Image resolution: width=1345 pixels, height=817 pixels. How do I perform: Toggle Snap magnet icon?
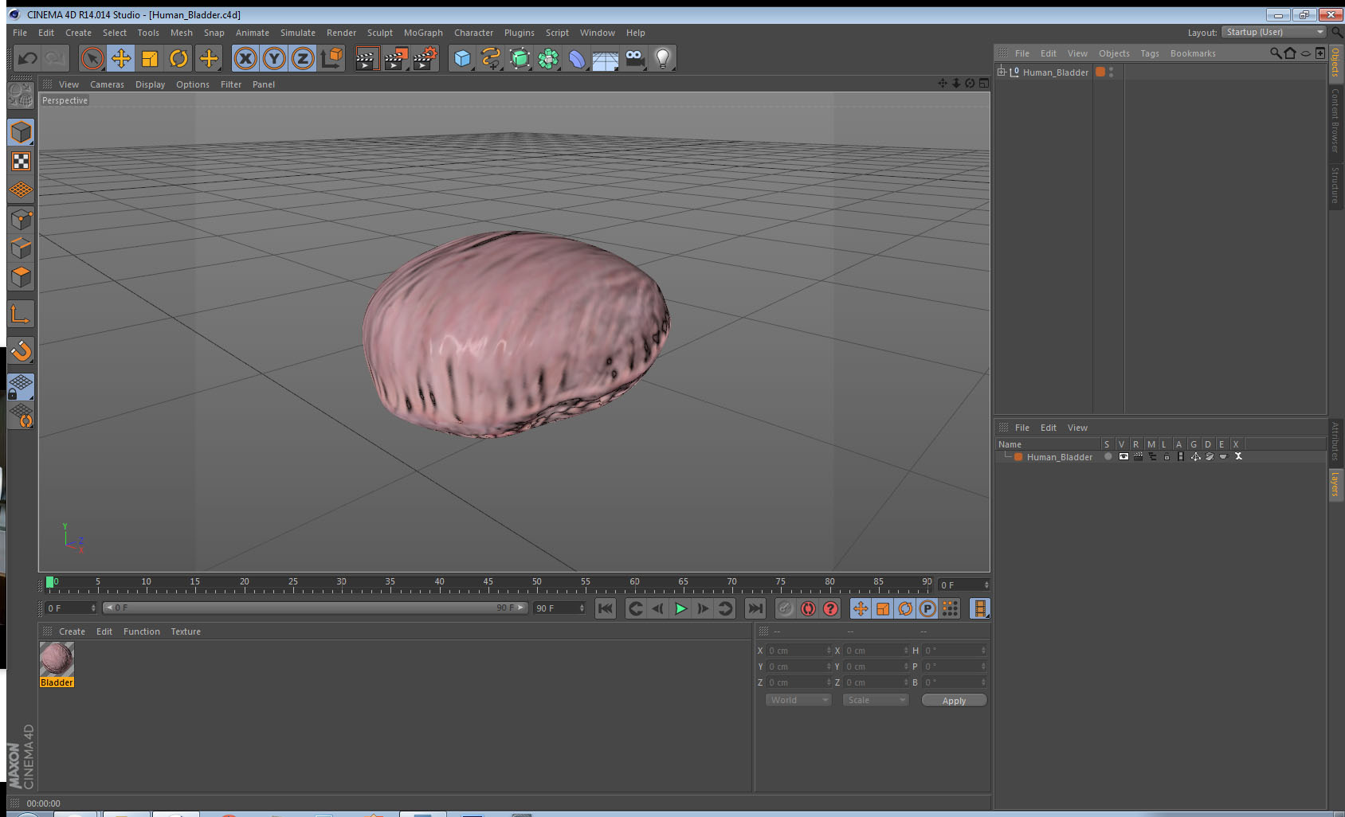21,350
